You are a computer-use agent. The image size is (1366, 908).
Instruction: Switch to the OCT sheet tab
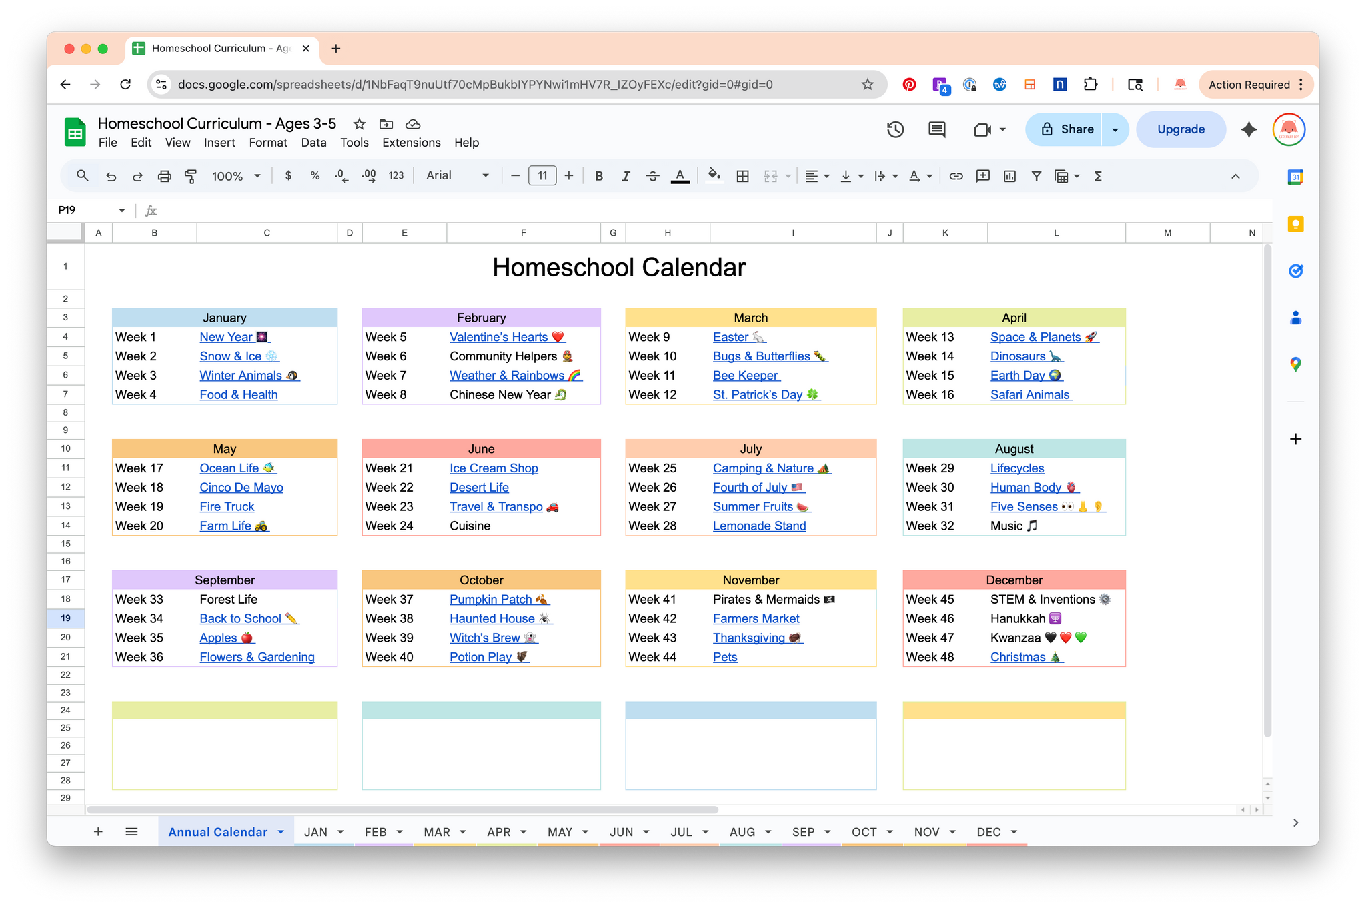[864, 832]
